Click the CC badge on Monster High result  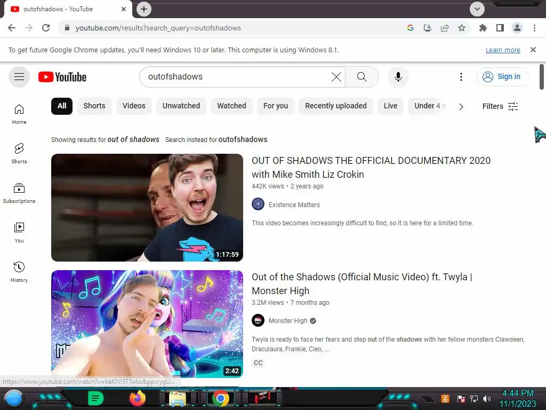tap(258, 363)
